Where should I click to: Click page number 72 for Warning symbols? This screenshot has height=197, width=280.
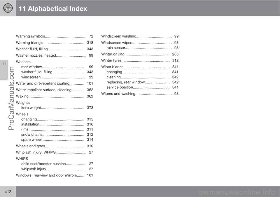pos(91,36)
